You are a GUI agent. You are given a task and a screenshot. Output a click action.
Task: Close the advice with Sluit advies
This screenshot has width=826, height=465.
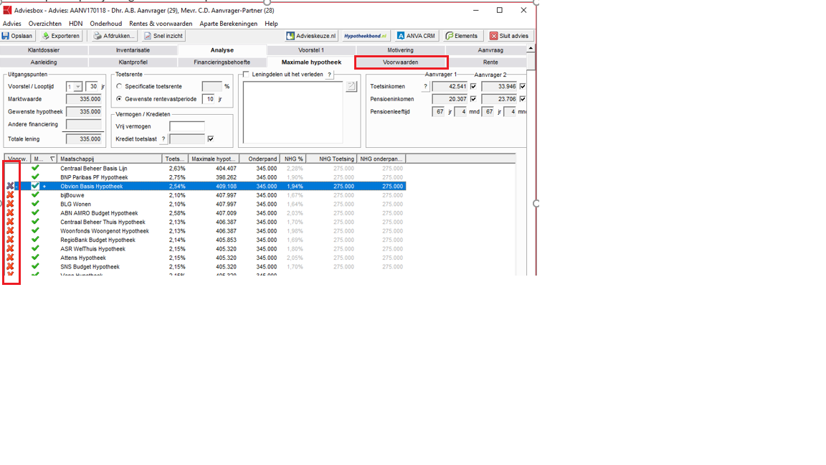(509, 36)
